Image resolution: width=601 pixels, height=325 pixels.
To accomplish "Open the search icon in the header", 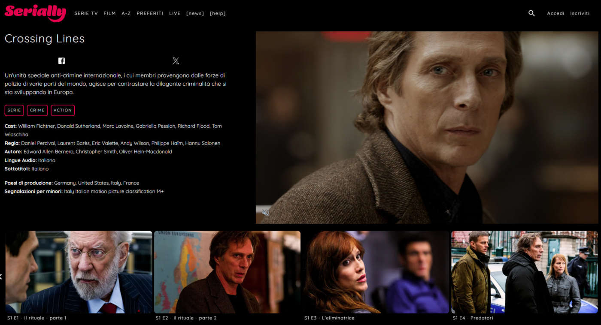I will coord(531,13).
